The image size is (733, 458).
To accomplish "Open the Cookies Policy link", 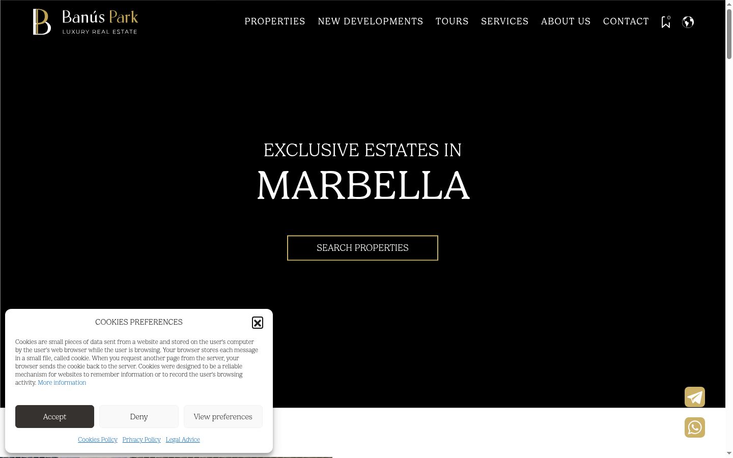I will [98, 440].
